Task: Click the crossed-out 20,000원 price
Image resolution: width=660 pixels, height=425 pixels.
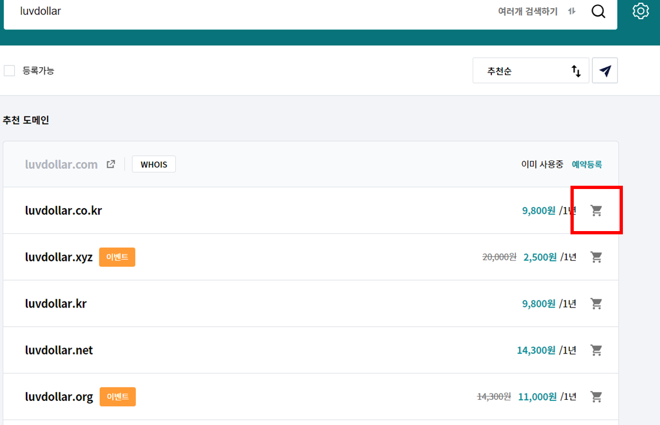Action: coord(500,257)
